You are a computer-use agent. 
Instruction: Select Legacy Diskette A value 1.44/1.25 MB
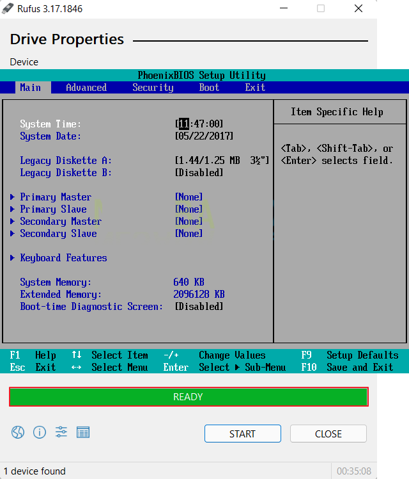(222, 161)
